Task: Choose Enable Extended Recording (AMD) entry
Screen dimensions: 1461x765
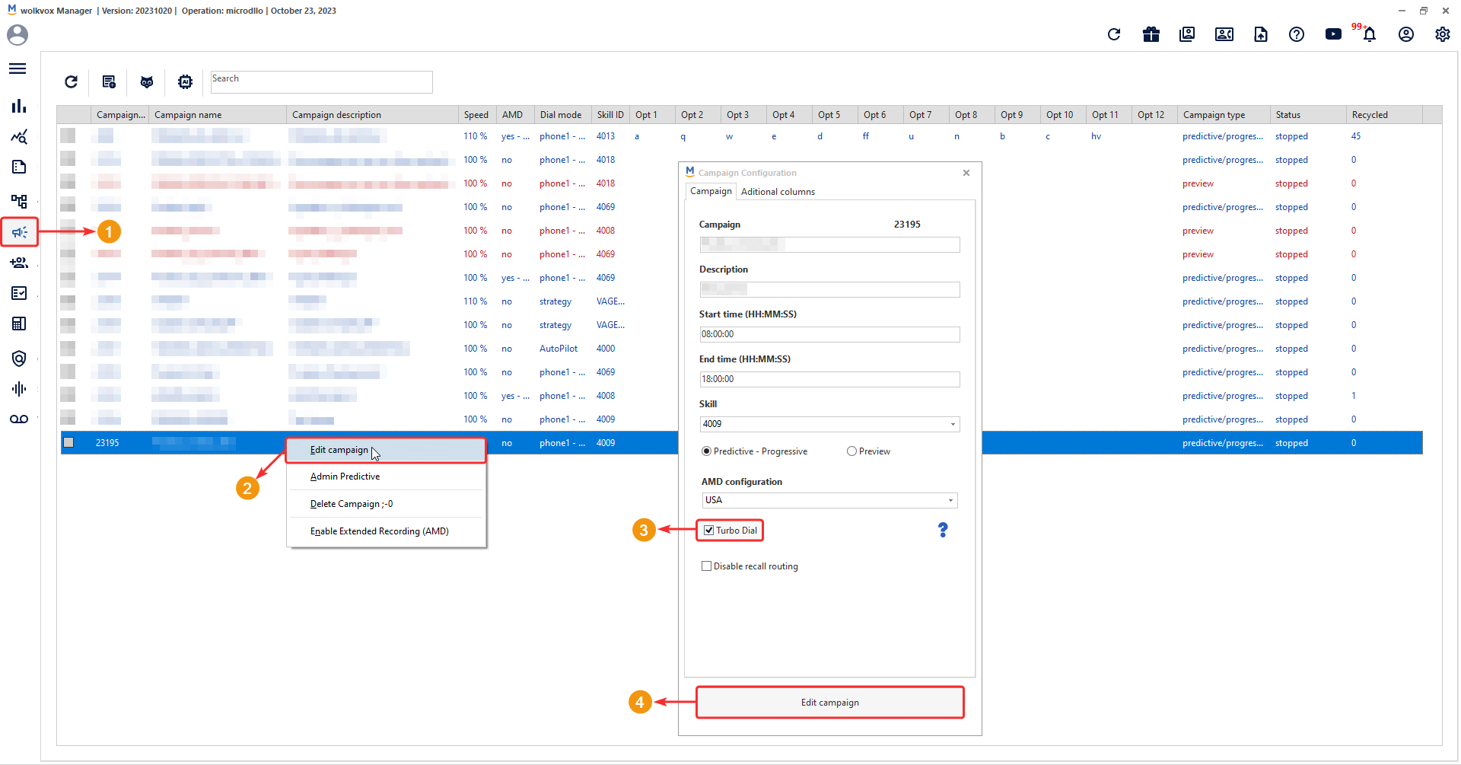Action: (x=386, y=531)
